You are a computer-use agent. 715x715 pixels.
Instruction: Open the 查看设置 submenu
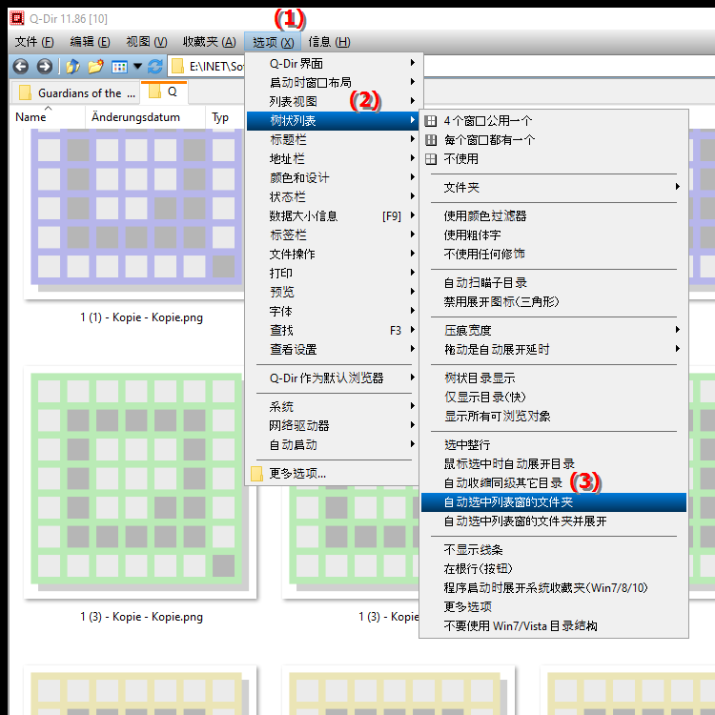pos(334,350)
